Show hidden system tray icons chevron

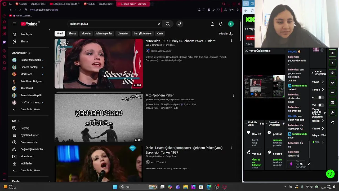tap(285, 187)
